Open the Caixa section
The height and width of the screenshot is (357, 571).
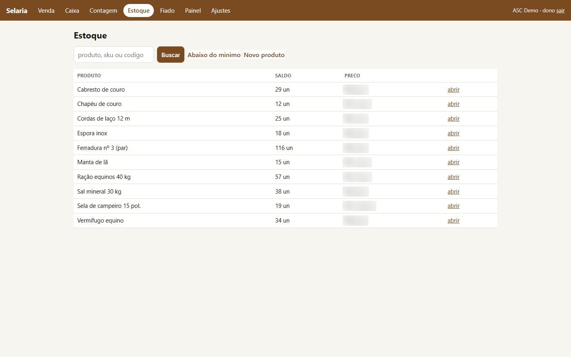tap(72, 11)
